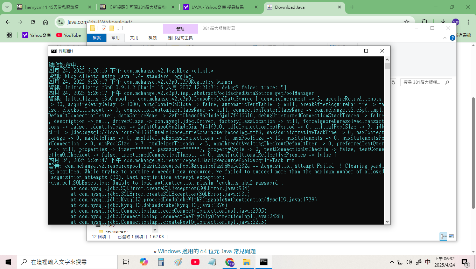Click the scroll-up arrow in the 伺服器1 console
Viewport: 476px width, 269px height.
point(387,60)
